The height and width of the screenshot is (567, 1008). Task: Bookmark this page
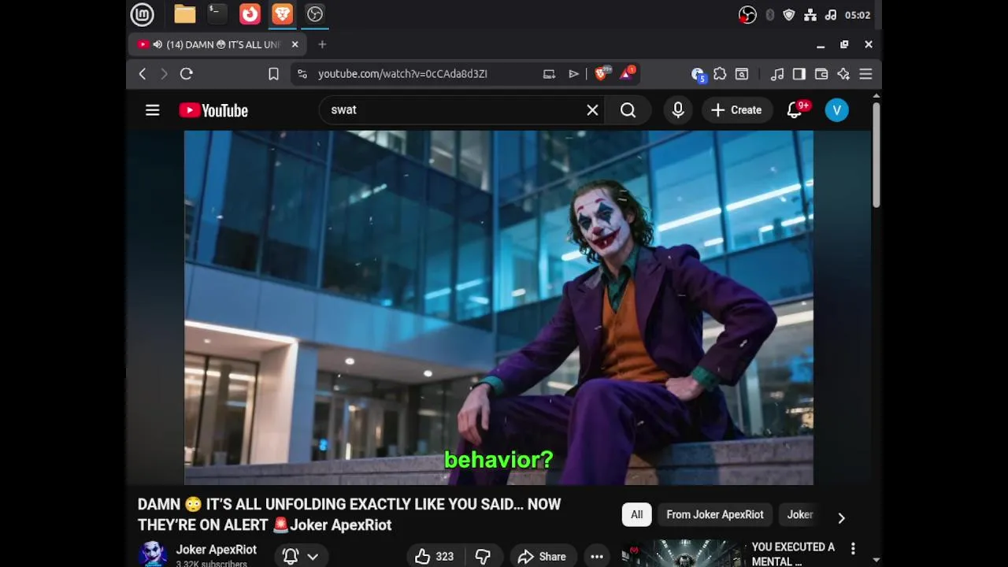click(x=273, y=74)
